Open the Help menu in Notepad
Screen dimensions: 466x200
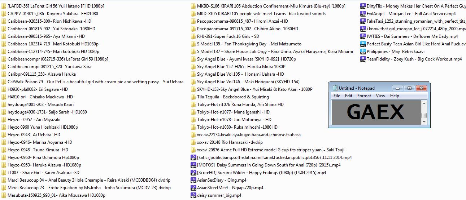click(395, 96)
